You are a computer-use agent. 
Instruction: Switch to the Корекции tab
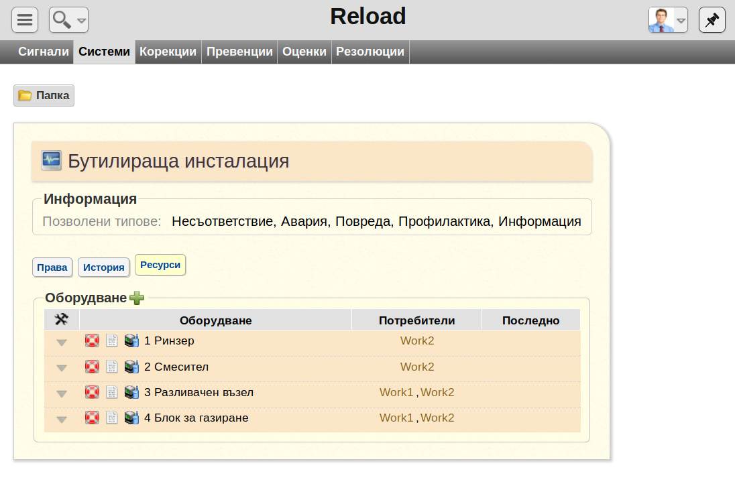pyautogui.click(x=168, y=52)
